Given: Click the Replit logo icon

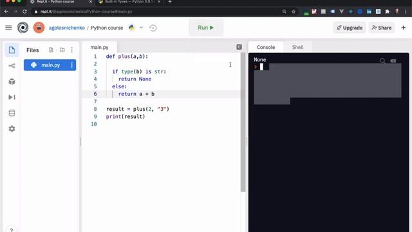Looking at the screenshot, I should pos(23,28).
